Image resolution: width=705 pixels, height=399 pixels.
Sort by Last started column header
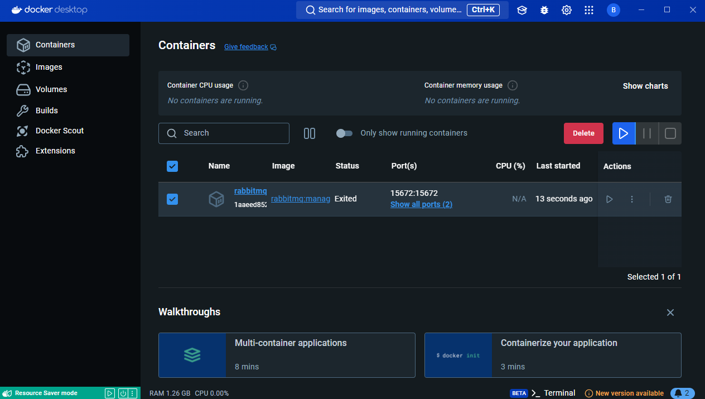[x=558, y=166]
